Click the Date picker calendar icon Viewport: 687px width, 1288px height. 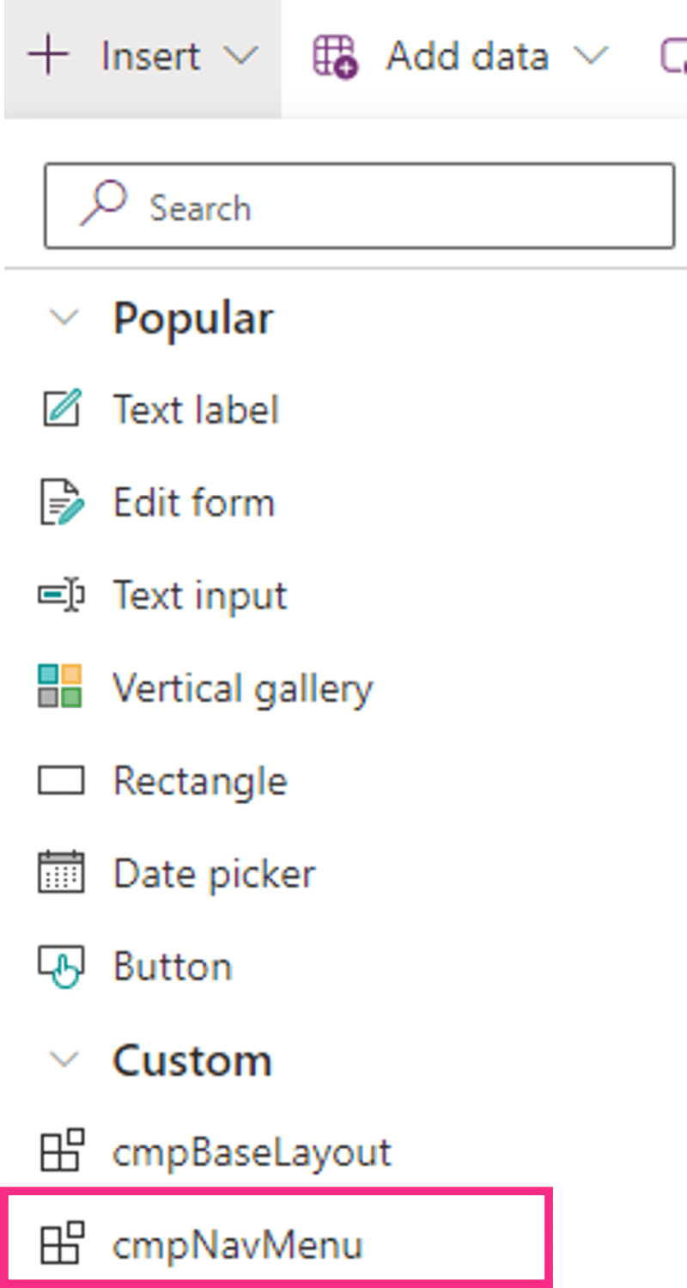pyautogui.click(x=61, y=873)
